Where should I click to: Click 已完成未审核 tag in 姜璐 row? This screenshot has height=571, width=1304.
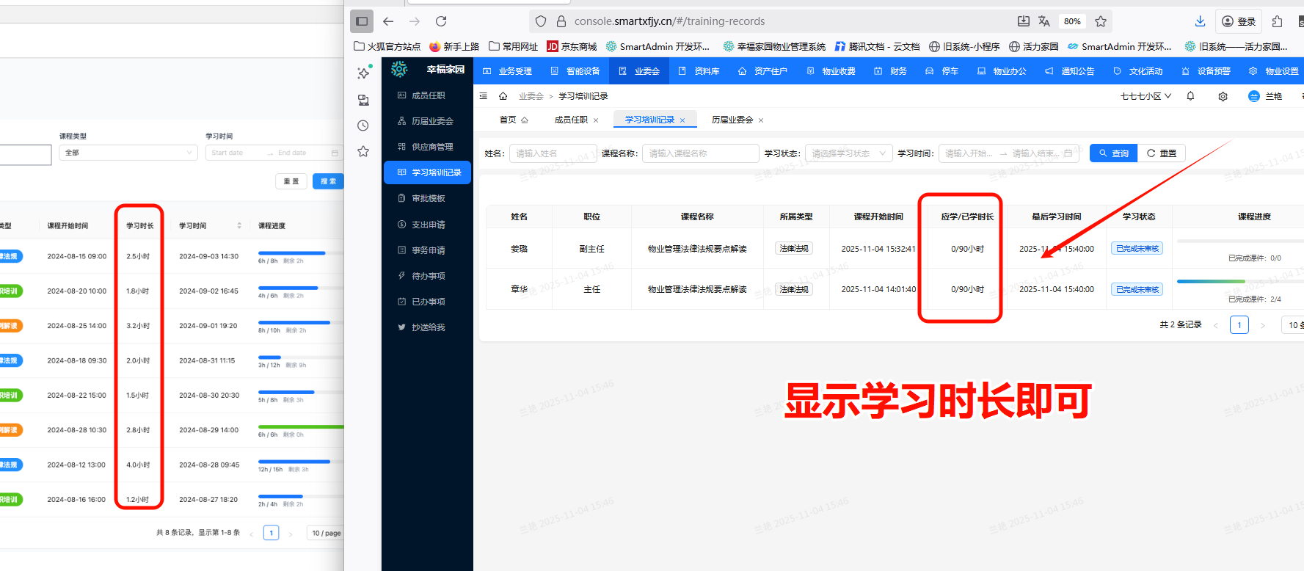click(1137, 249)
